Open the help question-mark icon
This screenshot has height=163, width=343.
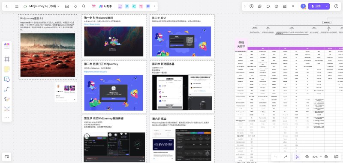336,6
